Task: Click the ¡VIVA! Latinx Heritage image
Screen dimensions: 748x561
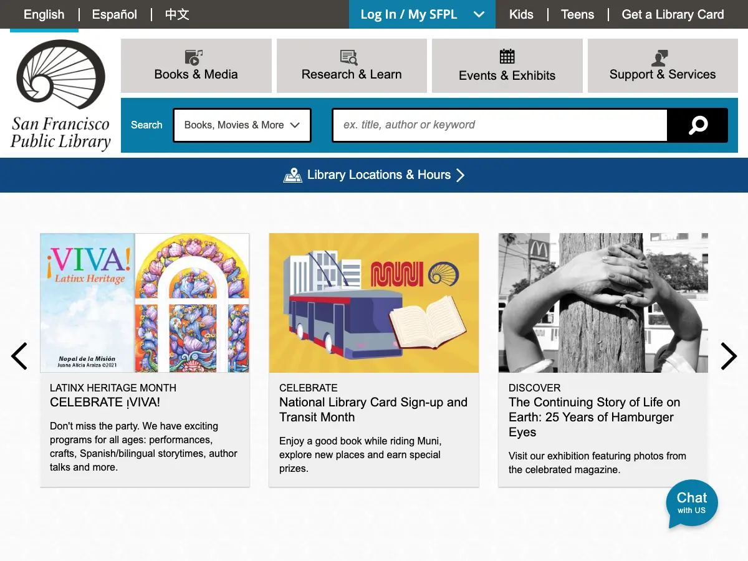Action: click(145, 303)
